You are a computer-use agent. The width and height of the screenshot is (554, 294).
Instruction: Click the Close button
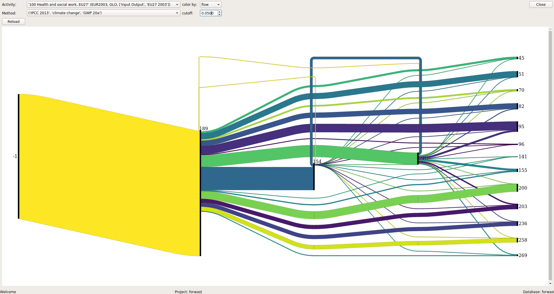(540, 4)
